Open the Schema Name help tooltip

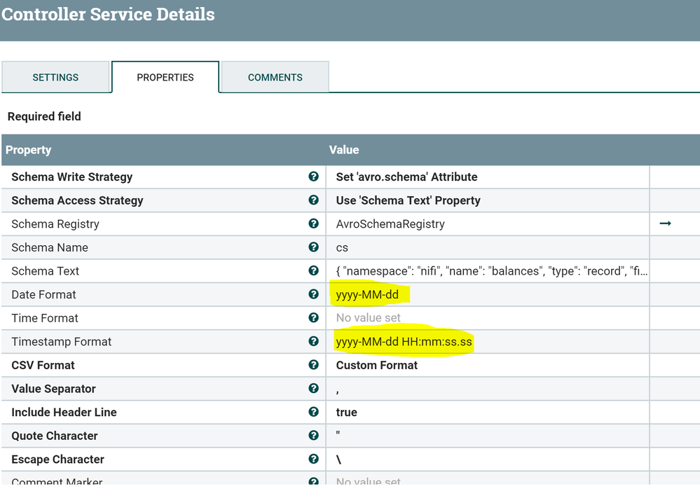tap(313, 247)
